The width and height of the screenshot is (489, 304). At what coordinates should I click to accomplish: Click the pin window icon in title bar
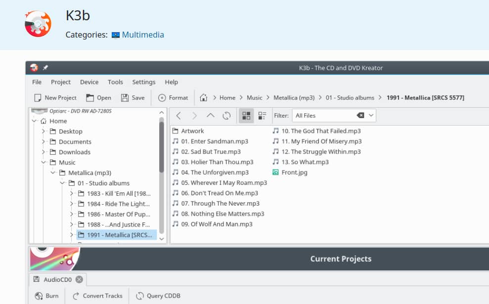[x=45, y=68]
